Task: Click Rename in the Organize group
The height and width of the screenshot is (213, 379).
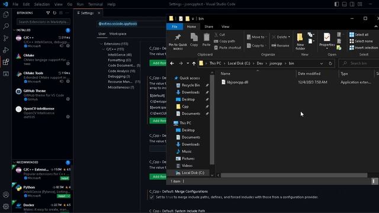Action: click(280, 46)
